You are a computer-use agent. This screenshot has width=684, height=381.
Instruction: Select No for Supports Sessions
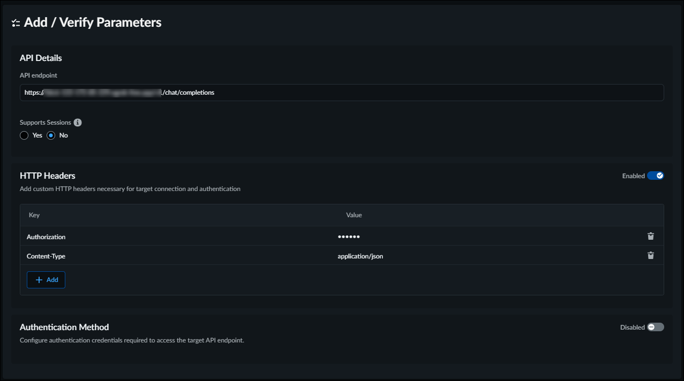[51, 135]
